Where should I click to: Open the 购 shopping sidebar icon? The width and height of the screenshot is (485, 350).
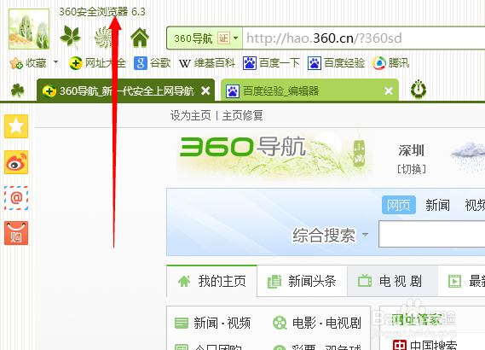[16, 233]
